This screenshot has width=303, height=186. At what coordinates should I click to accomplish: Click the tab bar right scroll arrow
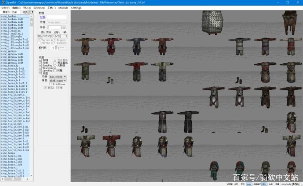[32, 12]
